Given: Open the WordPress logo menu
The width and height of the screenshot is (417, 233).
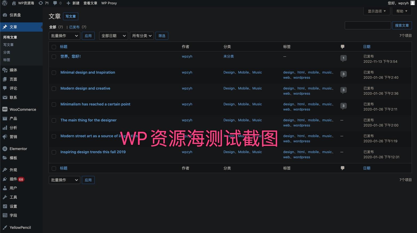Looking at the screenshot, I should point(5,3).
